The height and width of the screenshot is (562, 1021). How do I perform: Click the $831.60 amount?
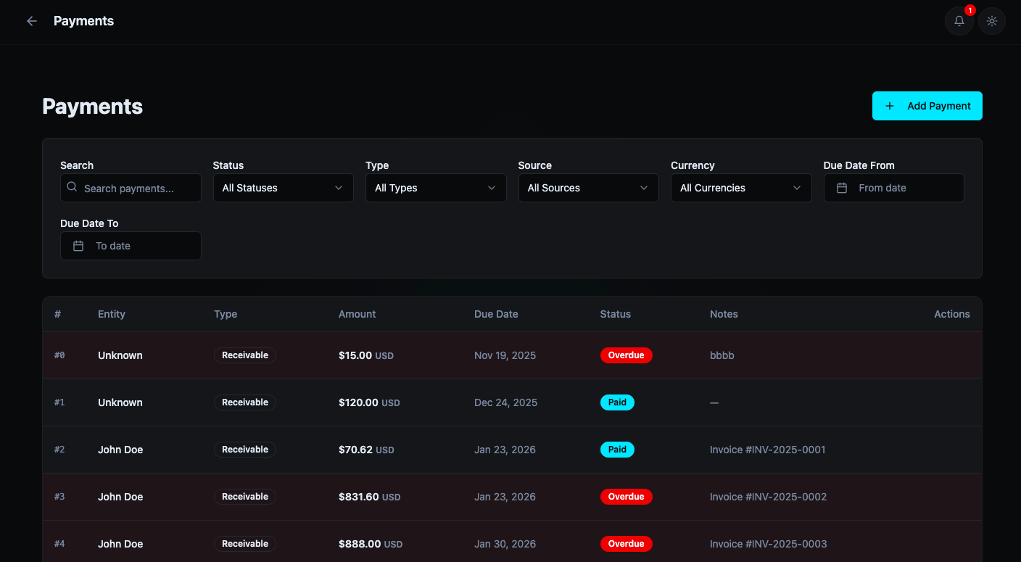(359, 497)
